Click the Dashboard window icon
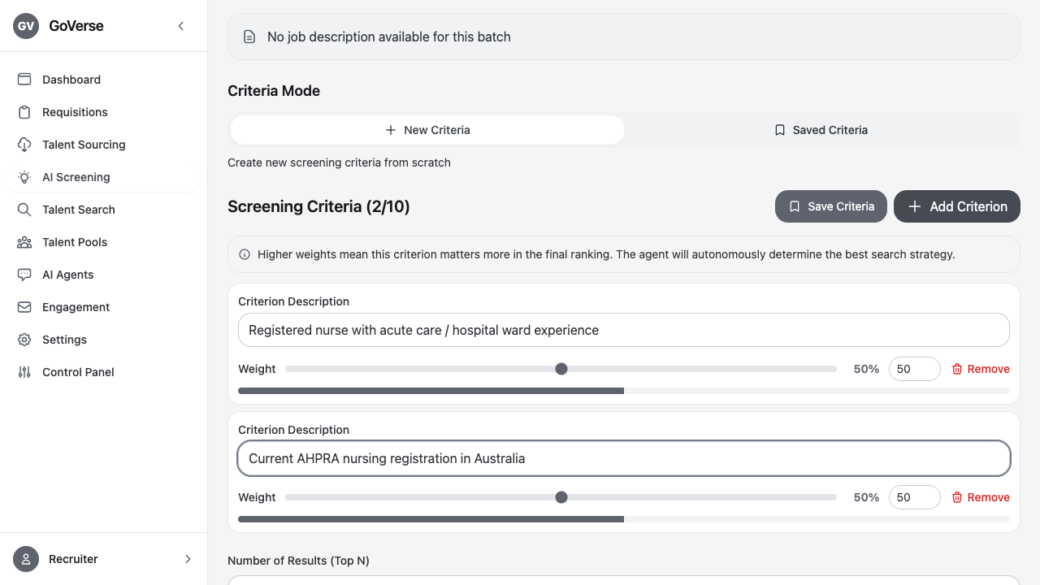This screenshot has height=585, width=1040. [x=24, y=80]
